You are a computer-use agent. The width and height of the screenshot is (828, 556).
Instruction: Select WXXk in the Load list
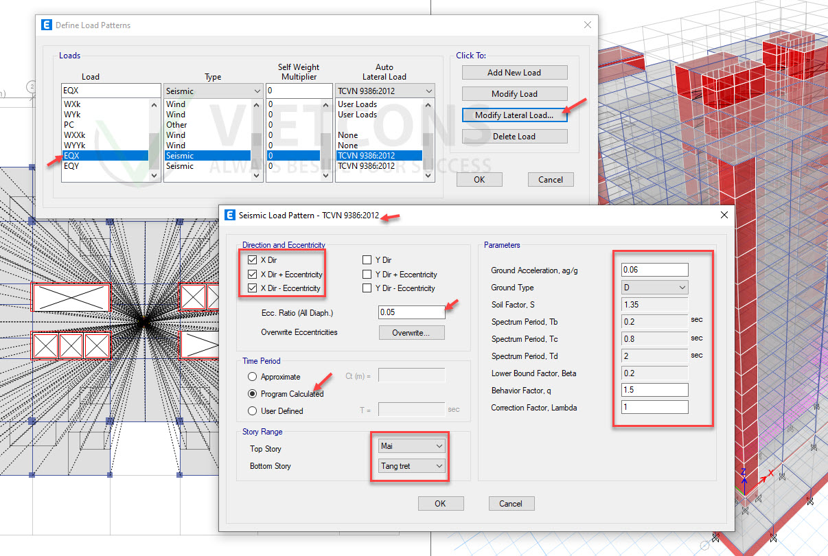(x=105, y=135)
